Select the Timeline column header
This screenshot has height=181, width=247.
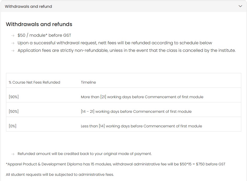[x=88, y=82]
